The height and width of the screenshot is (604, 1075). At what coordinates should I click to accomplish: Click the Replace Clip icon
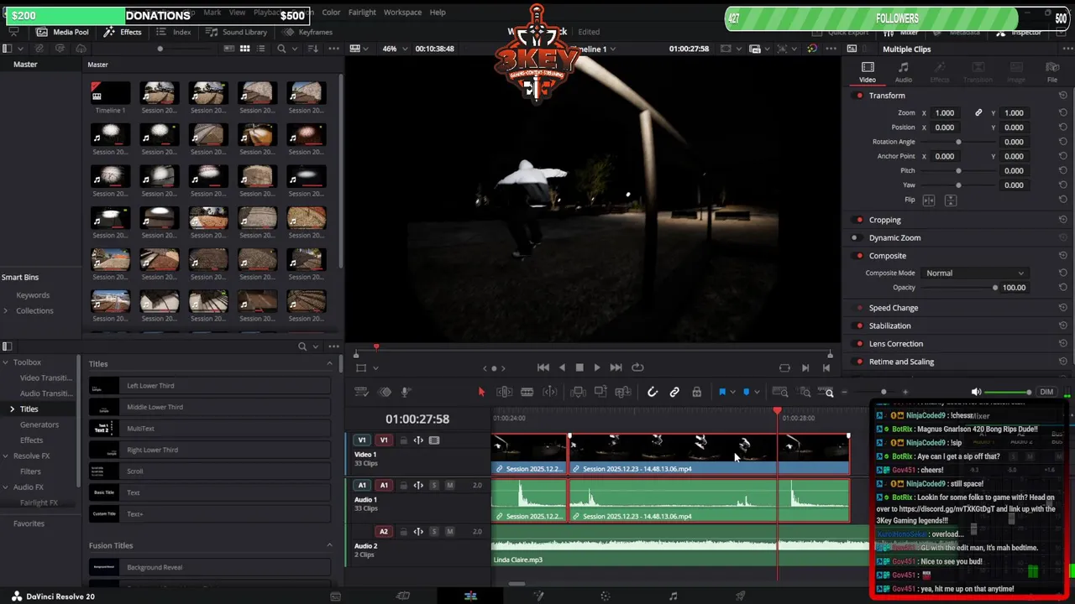pyautogui.click(x=623, y=392)
